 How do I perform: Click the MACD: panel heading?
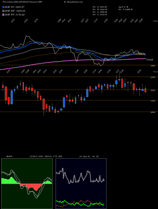click(9, 156)
